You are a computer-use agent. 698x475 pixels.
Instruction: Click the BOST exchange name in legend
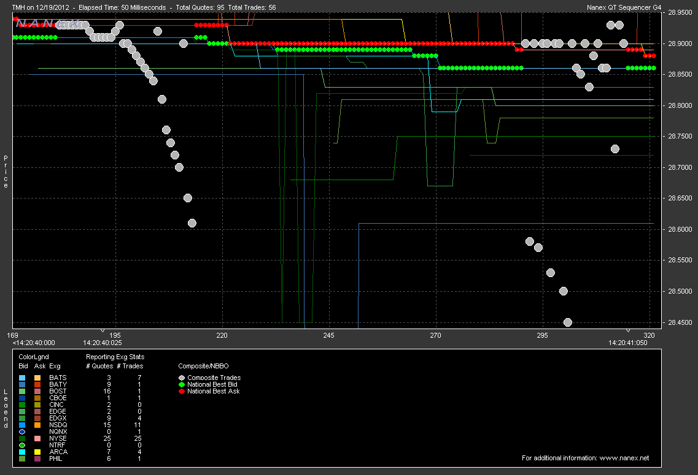click(58, 391)
